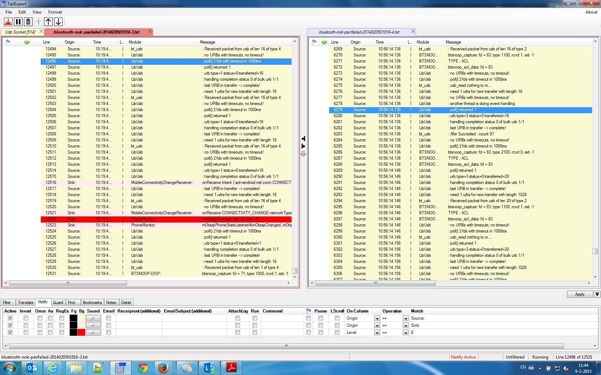The height and width of the screenshot is (375, 601).
Task: Disable the Sink: notification rule's Active checkbox
Action: pos(10,325)
